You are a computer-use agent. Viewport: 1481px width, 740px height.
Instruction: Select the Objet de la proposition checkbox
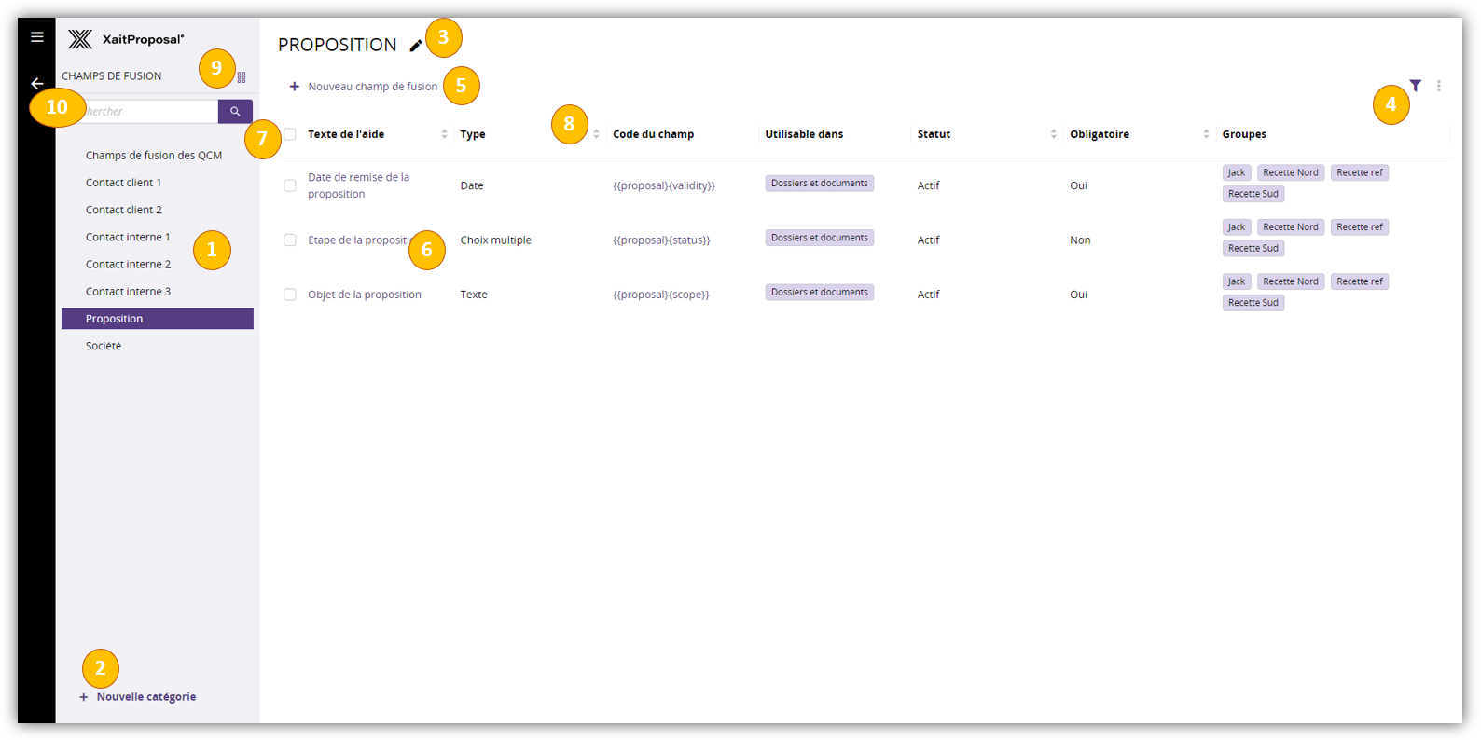pyautogui.click(x=290, y=295)
